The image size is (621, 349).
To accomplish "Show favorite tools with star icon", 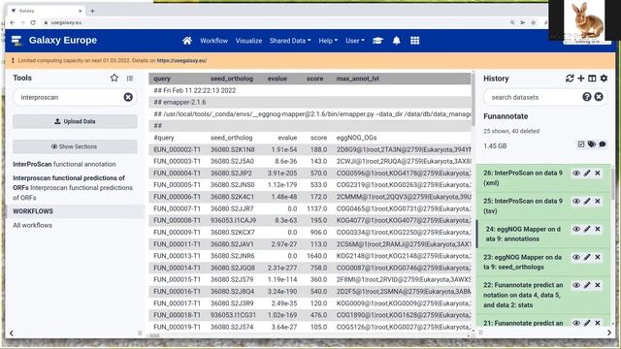I will point(114,78).
